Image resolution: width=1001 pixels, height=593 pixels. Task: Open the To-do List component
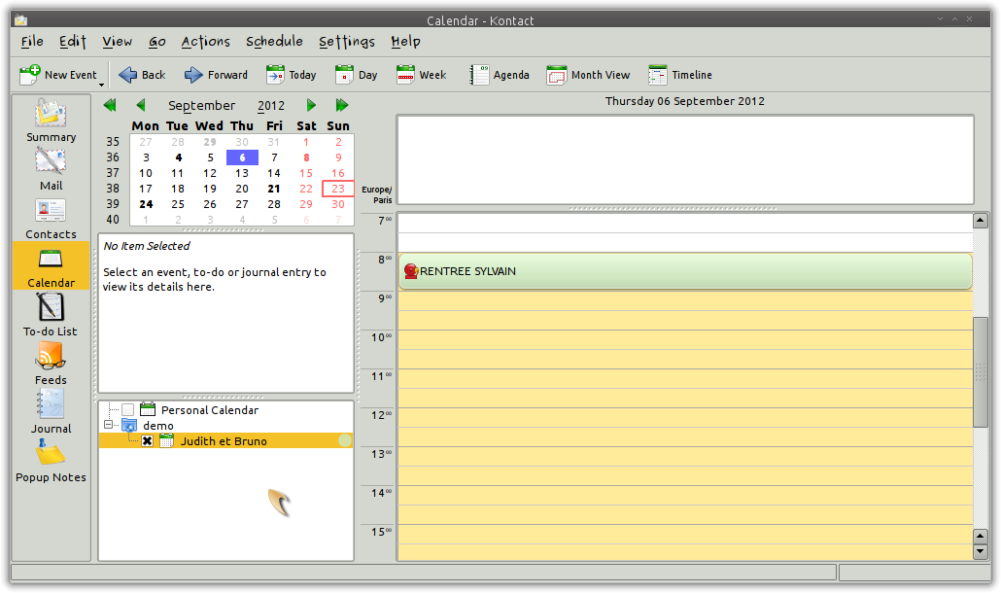(x=52, y=315)
